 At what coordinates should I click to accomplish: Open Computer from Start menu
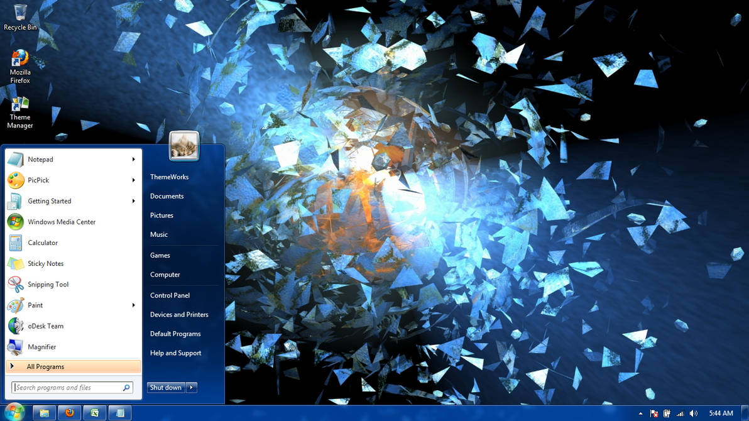coord(165,275)
